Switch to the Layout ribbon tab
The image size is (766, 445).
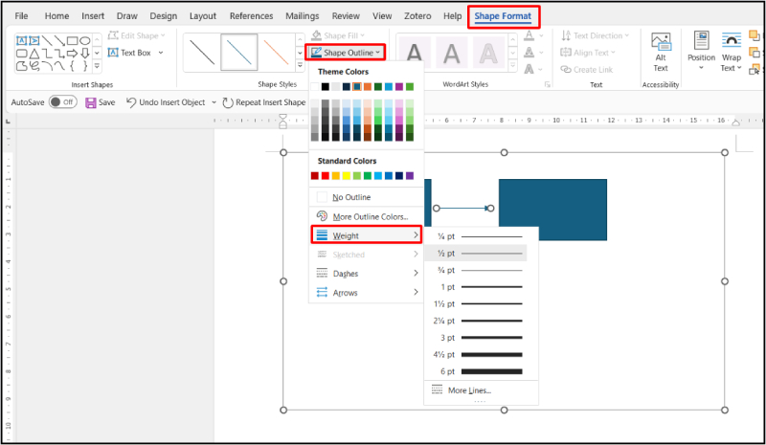click(203, 16)
